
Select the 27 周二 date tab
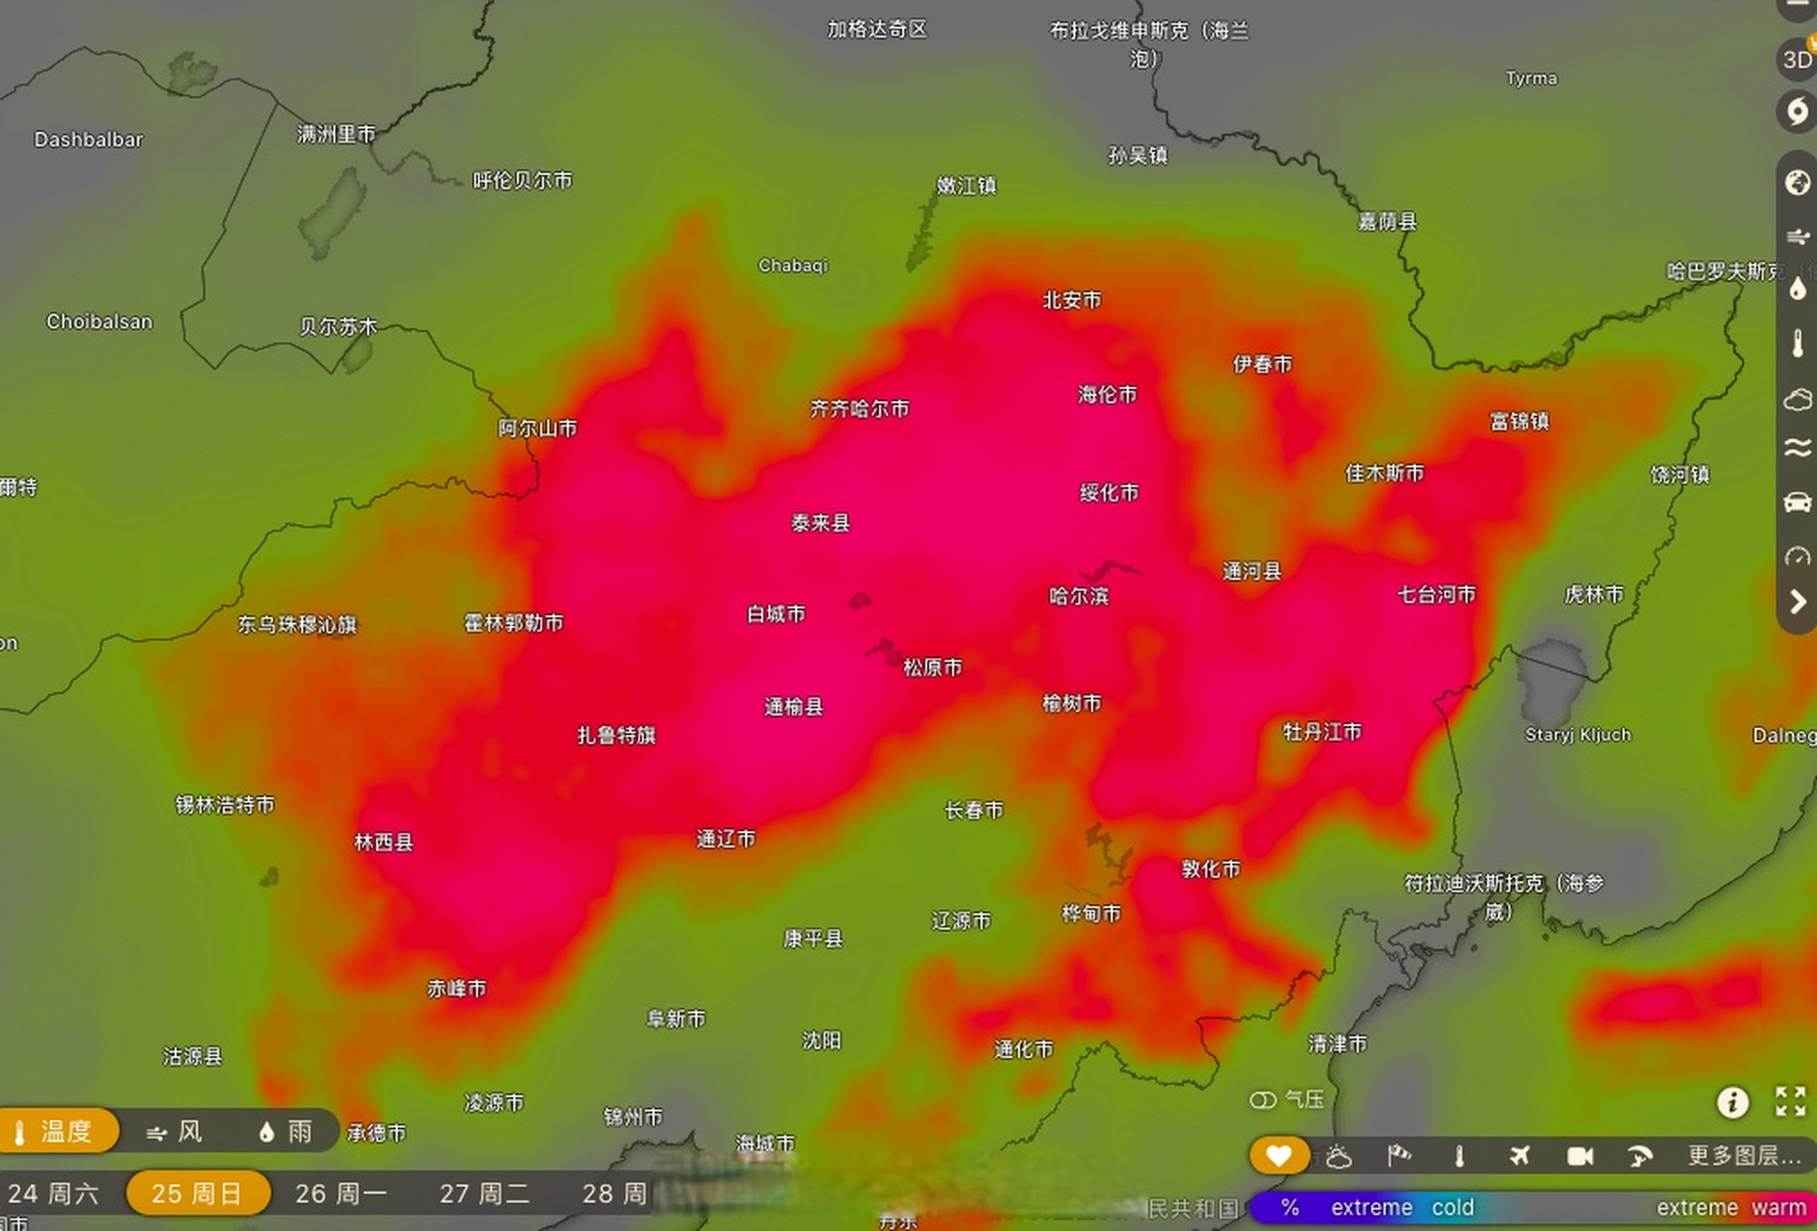click(485, 1194)
